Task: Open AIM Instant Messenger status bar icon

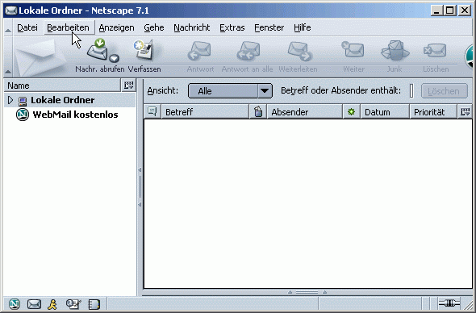Action: point(52,304)
